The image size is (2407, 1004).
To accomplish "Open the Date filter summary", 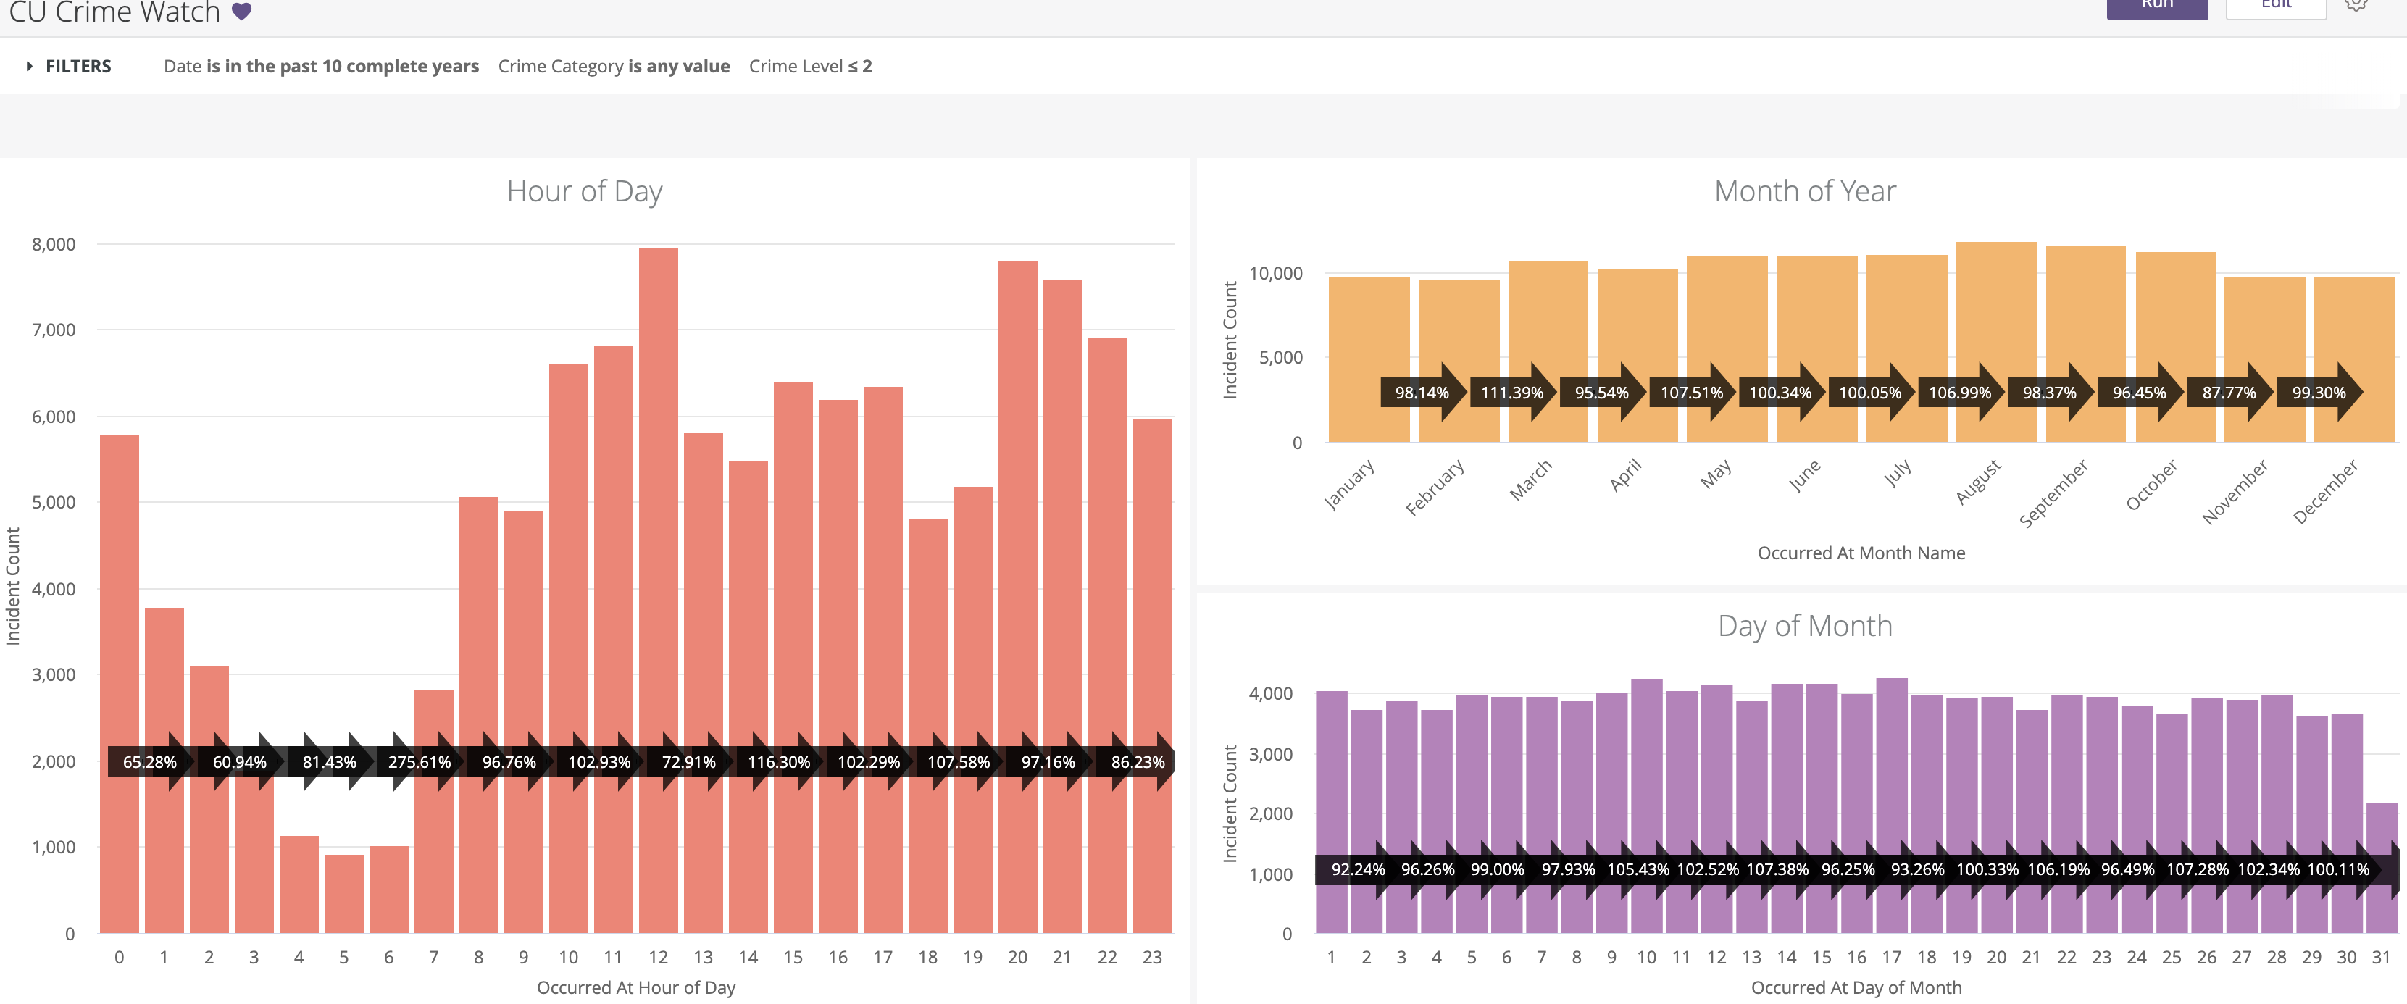I will tap(320, 67).
